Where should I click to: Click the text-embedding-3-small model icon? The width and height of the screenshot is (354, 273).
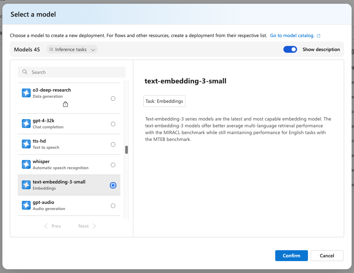click(x=26, y=185)
